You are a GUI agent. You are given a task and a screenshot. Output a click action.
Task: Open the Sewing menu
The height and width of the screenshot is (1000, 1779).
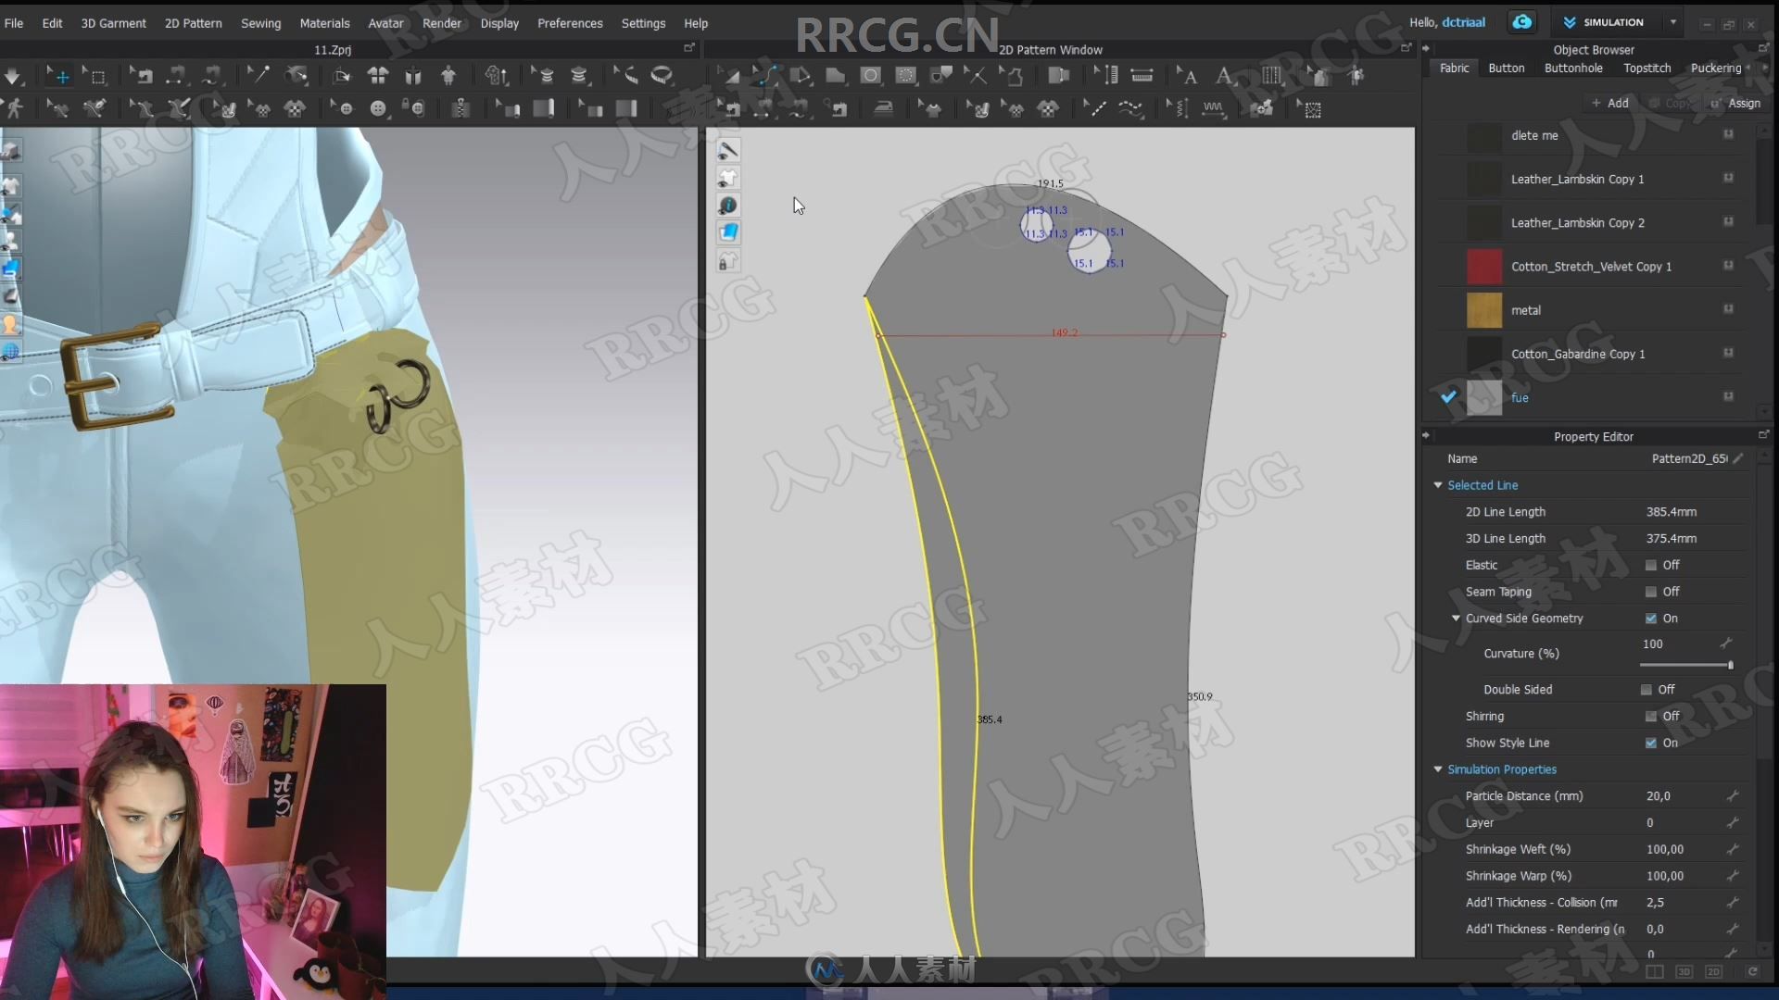259,22
